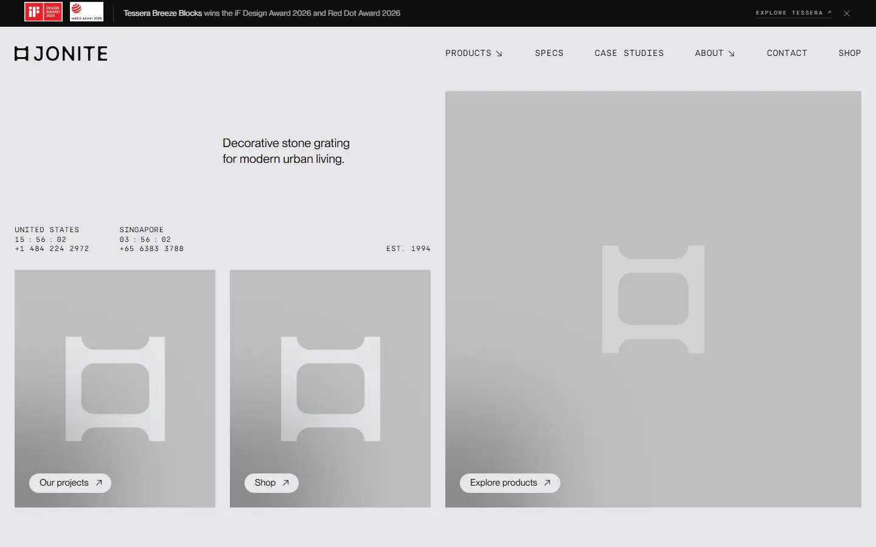Image resolution: width=876 pixels, height=547 pixels.
Task: Expand the About menu
Action: coord(715,53)
